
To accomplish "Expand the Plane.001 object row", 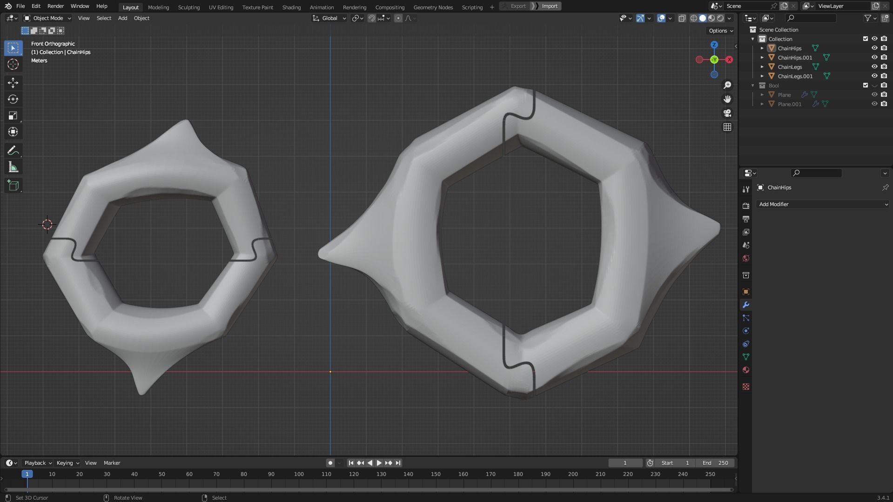I will (x=762, y=104).
